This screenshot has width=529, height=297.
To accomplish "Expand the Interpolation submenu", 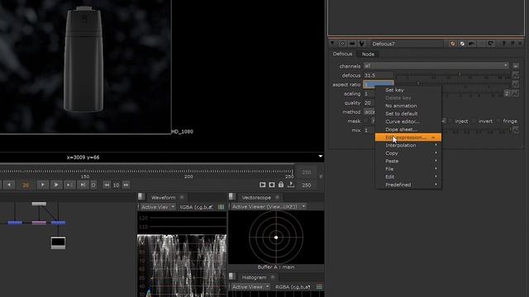I will click(408, 145).
